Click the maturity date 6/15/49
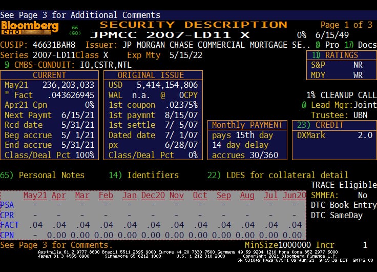The height and width of the screenshot is (272, 377). pos(332,35)
